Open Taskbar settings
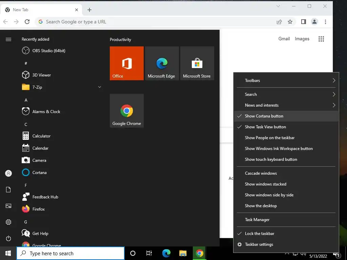Viewport: 347px width, 260px height. (286, 244)
